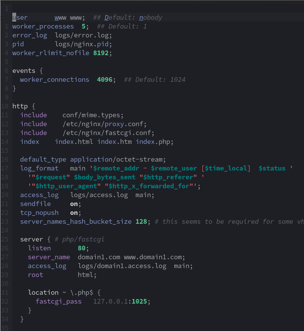The width and height of the screenshot is (304, 331).
Task: Click 'index.html' in index line
Action: (x=74, y=142)
